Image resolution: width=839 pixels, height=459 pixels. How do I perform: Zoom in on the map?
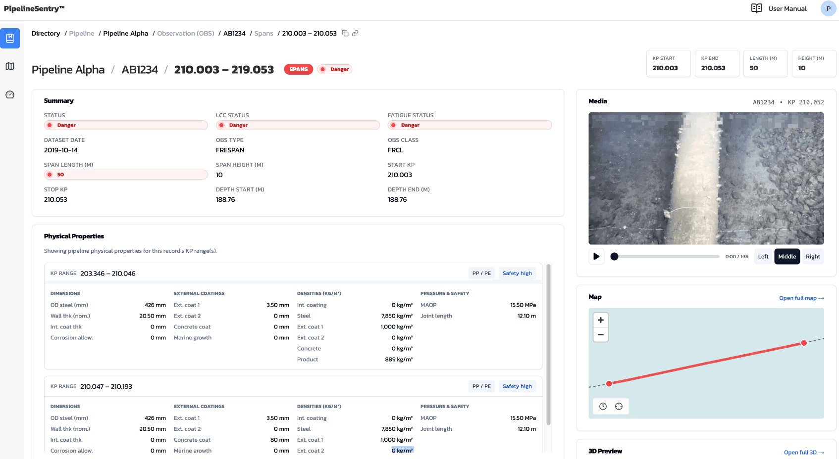[x=600, y=320]
